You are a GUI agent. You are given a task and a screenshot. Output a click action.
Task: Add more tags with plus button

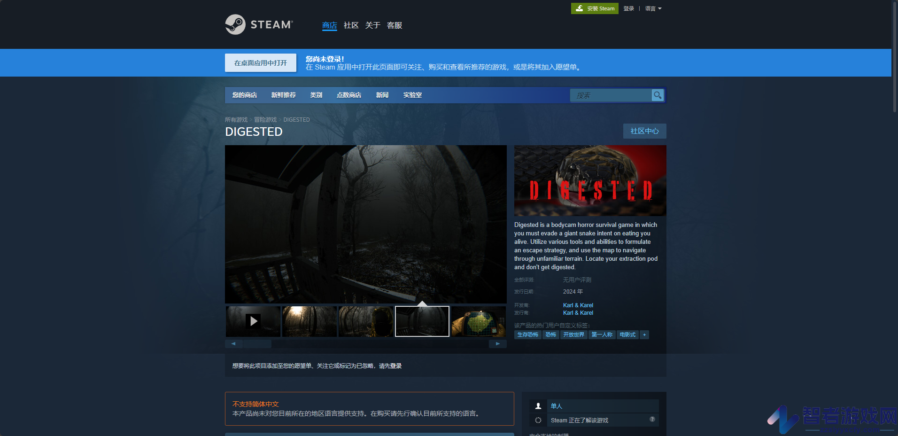644,335
